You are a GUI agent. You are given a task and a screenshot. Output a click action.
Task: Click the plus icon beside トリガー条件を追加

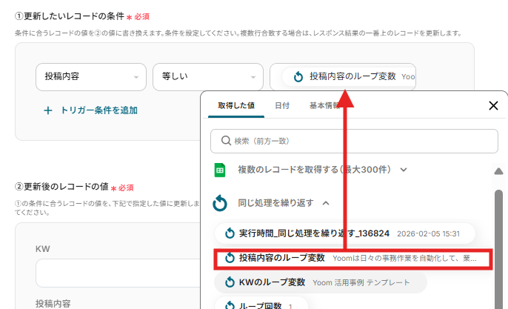coord(48,110)
